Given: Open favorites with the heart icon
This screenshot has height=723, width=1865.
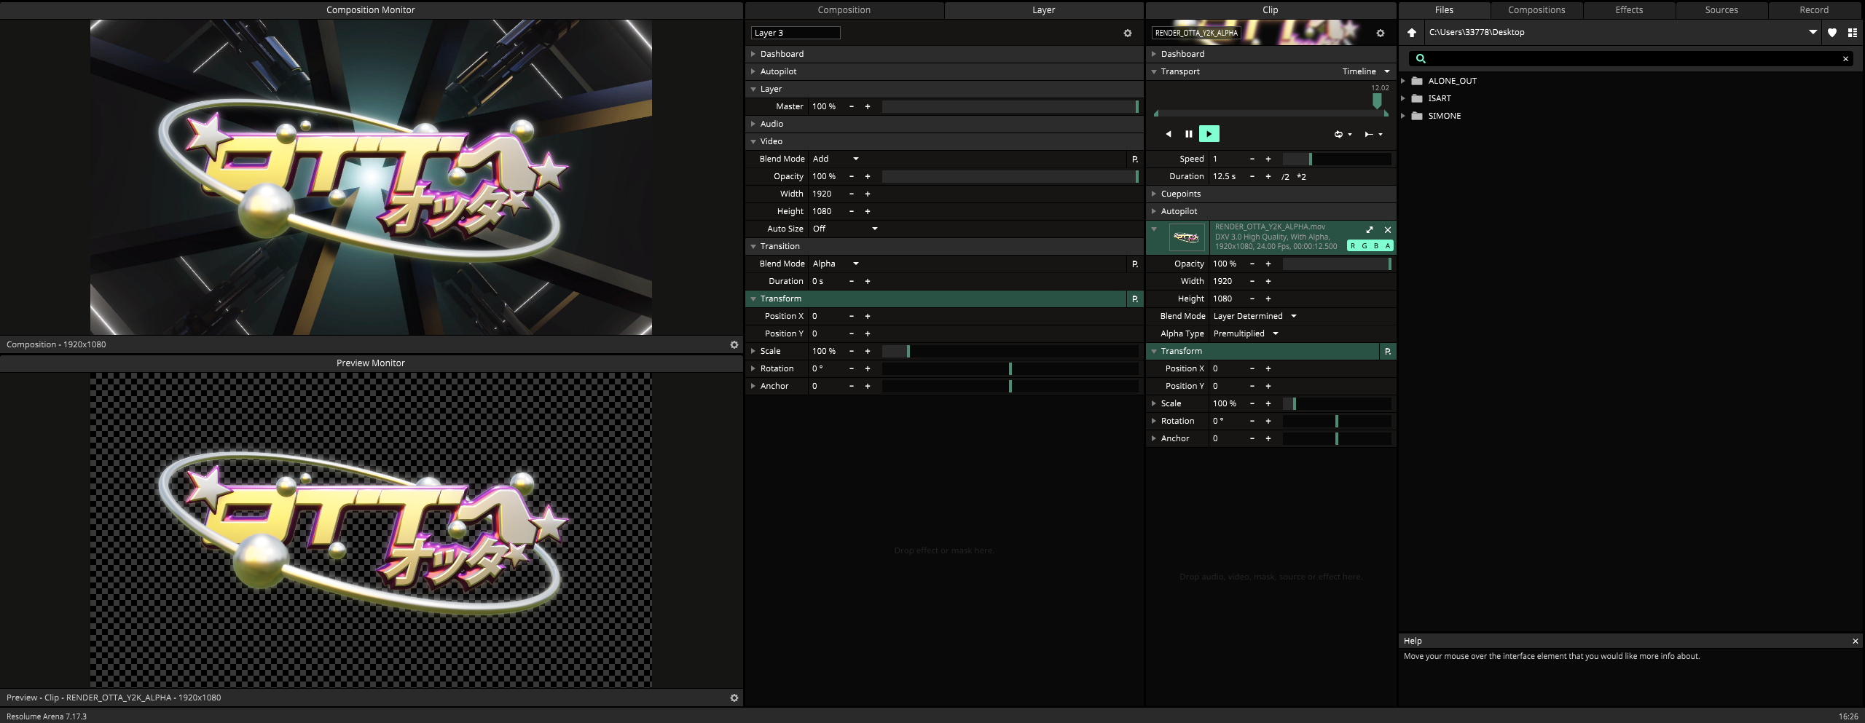Looking at the screenshot, I should [x=1832, y=33].
